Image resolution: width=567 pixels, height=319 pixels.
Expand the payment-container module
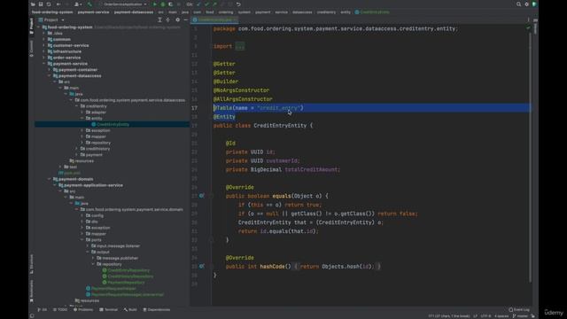[50, 70]
